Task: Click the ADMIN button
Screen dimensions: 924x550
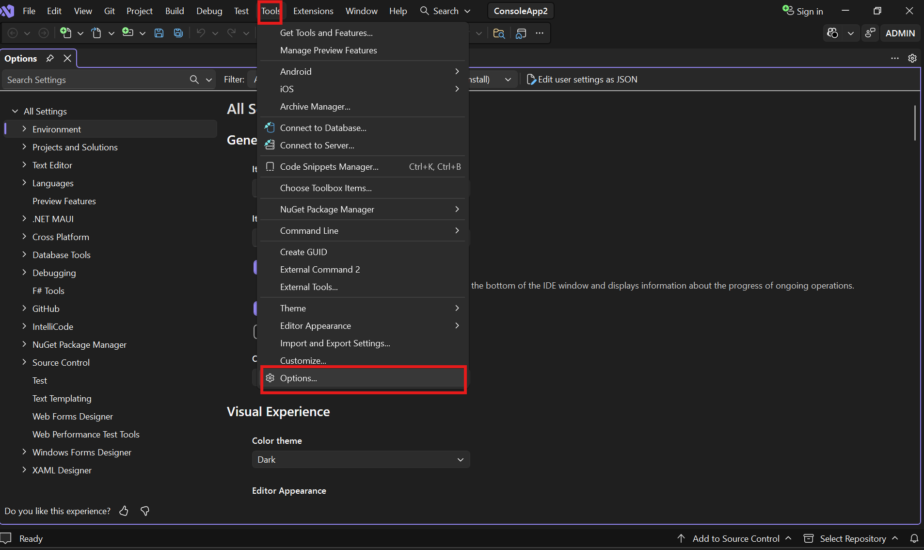Action: [900, 33]
